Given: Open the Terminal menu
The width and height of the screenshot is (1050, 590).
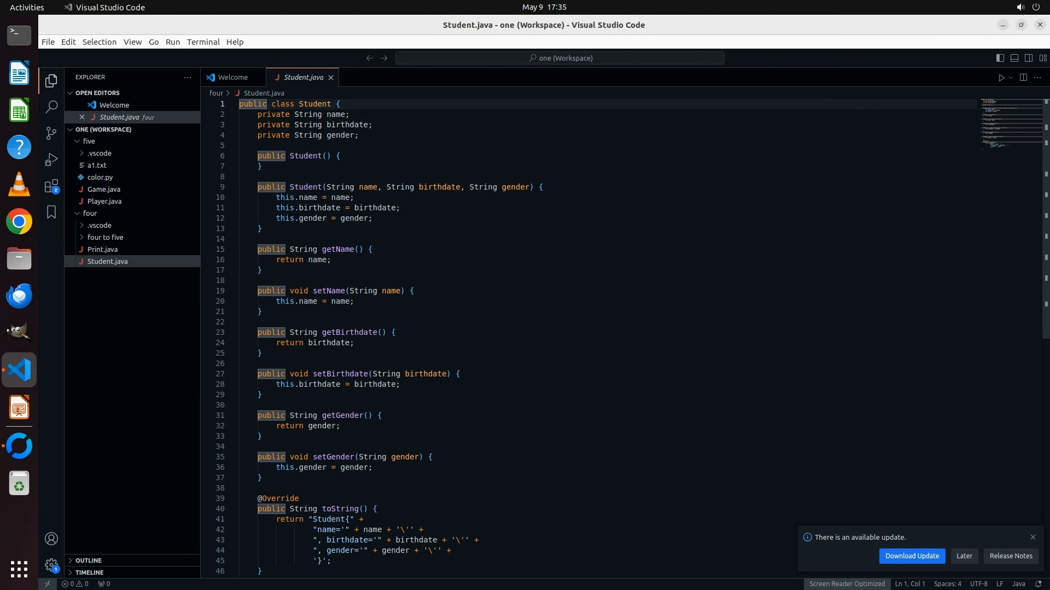Looking at the screenshot, I should 203,42.
